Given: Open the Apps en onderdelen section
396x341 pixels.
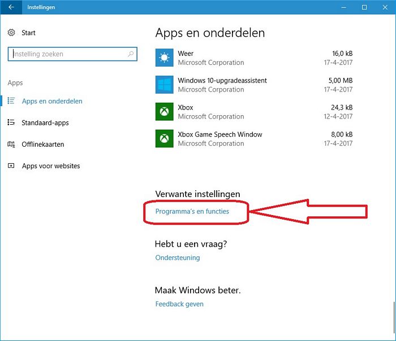Looking at the screenshot, I should [x=52, y=102].
